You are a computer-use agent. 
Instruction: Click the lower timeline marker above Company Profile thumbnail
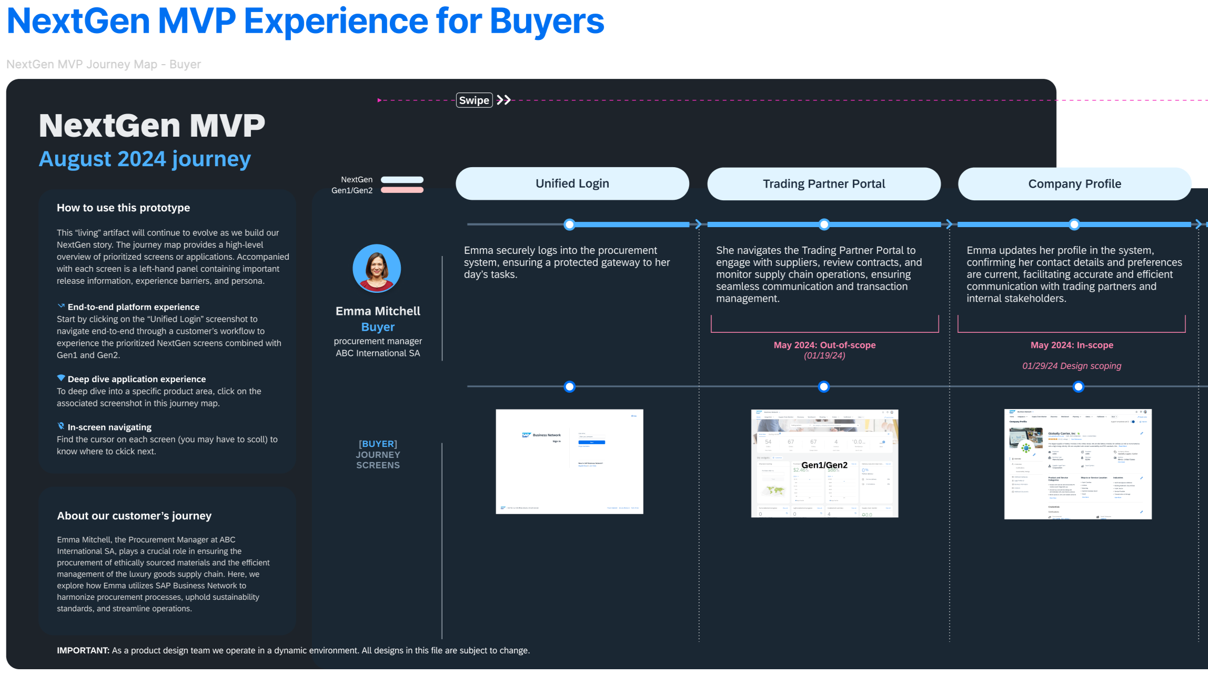[x=1079, y=387]
